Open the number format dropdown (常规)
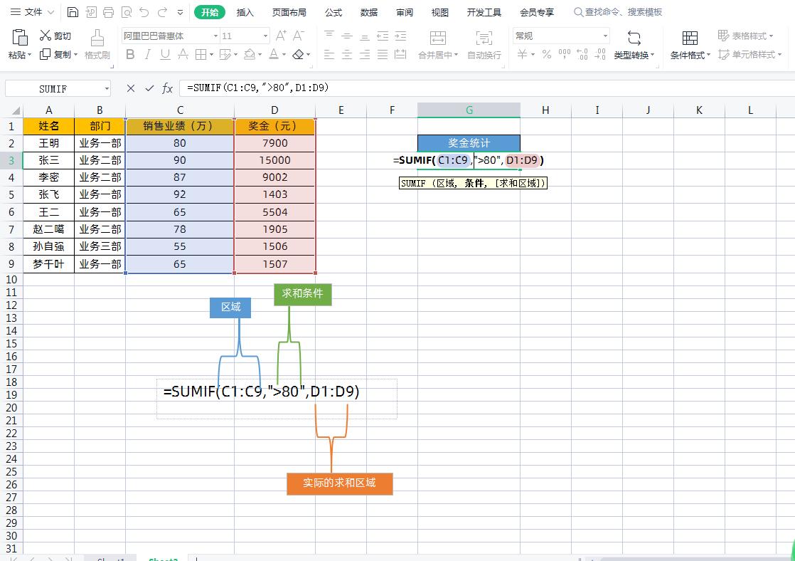The width and height of the screenshot is (795, 561). (605, 36)
